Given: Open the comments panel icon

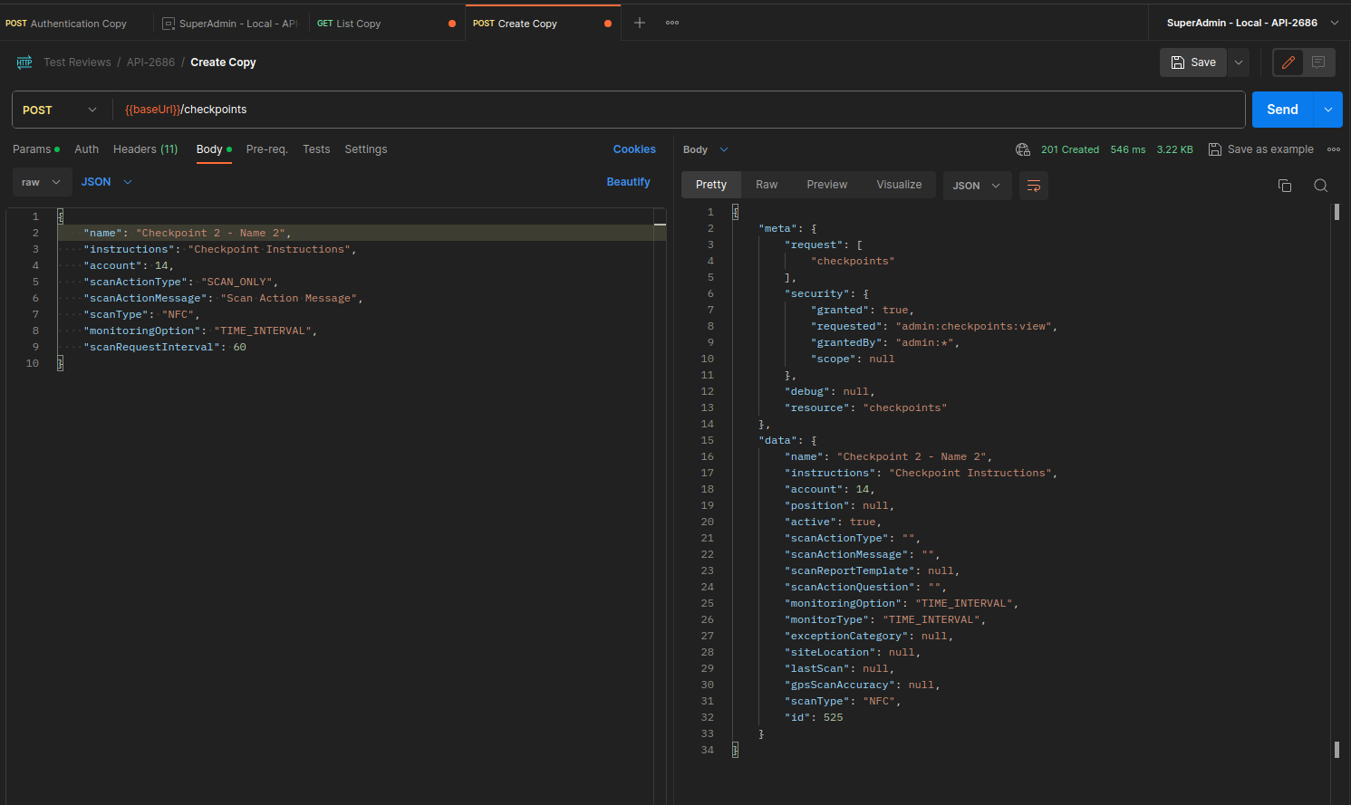Looking at the screenshot, I should pyautogui.click(x=1317, y=62).
